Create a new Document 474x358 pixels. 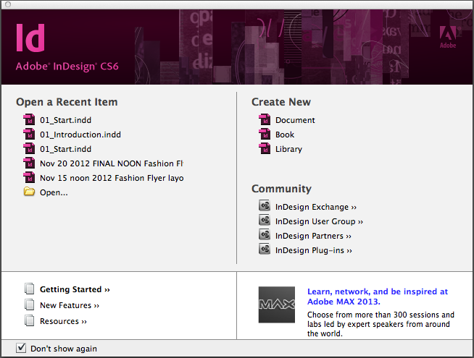[x=295, y=120]
